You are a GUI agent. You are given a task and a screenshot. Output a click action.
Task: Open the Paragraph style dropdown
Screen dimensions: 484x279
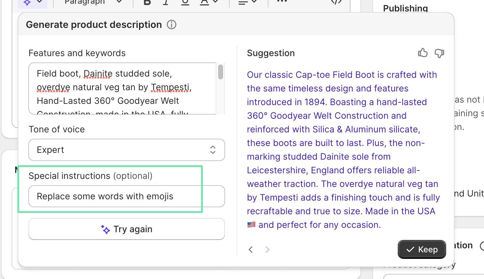(93, 2)
